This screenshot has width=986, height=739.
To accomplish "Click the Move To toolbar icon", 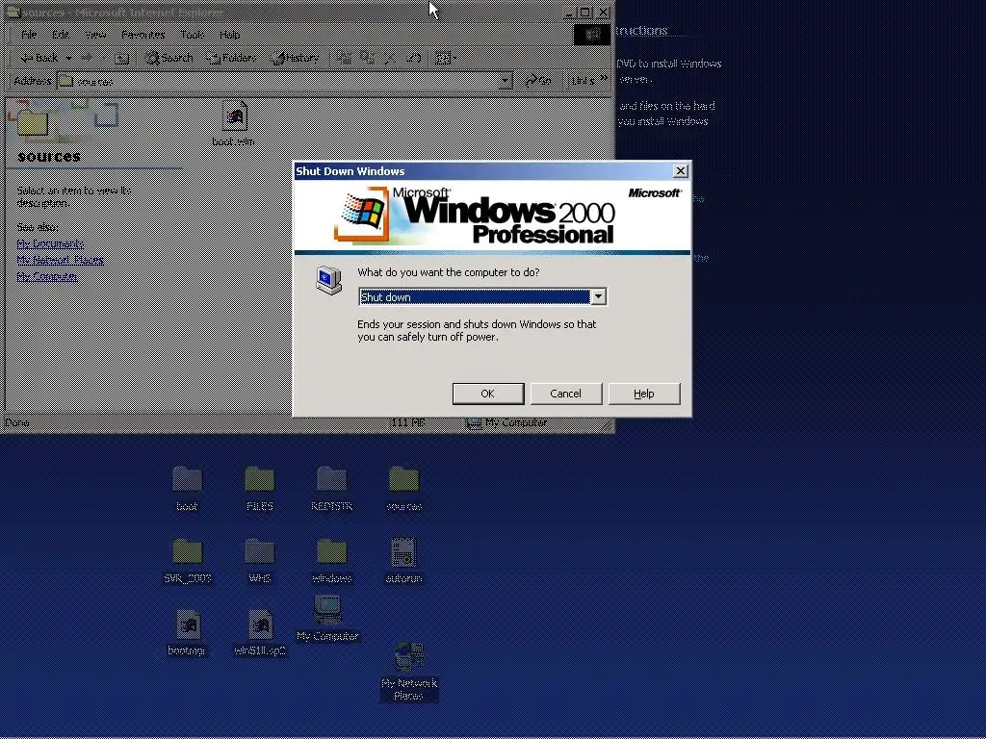I will pyautogui.click(x=344, y=59).
